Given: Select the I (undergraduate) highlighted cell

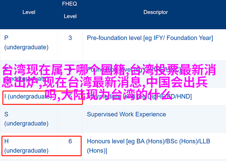Looking at the screenshot, I should point(43,98).
